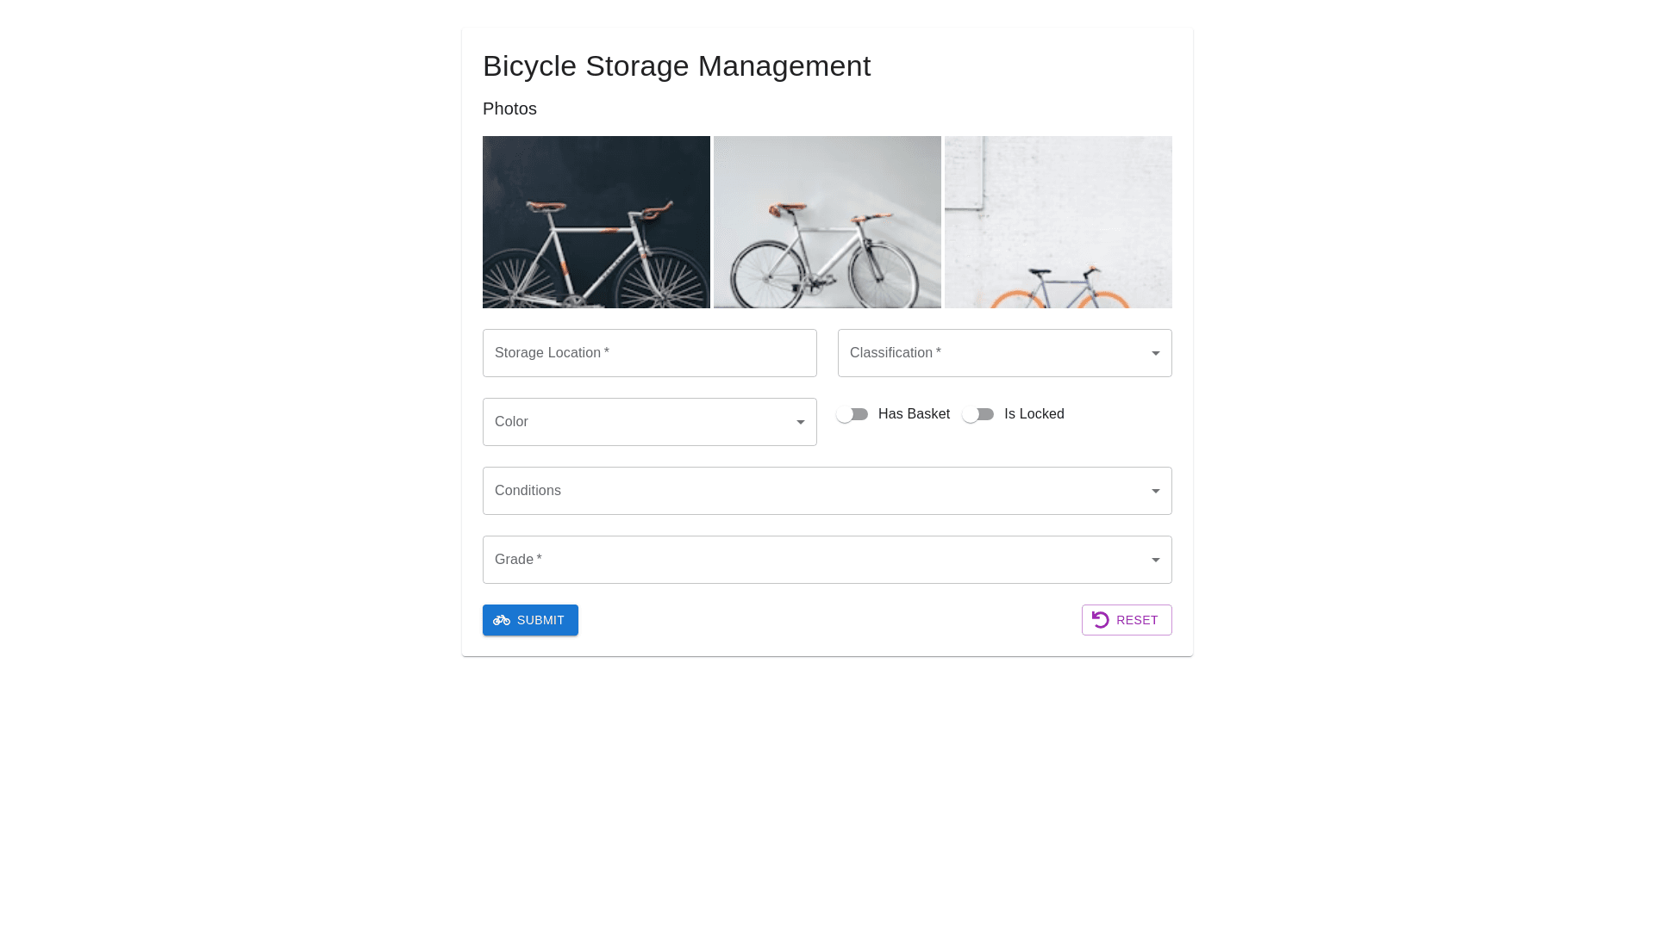
Task: Click the circular arrow reset icon
Action: pos(1101,620)
